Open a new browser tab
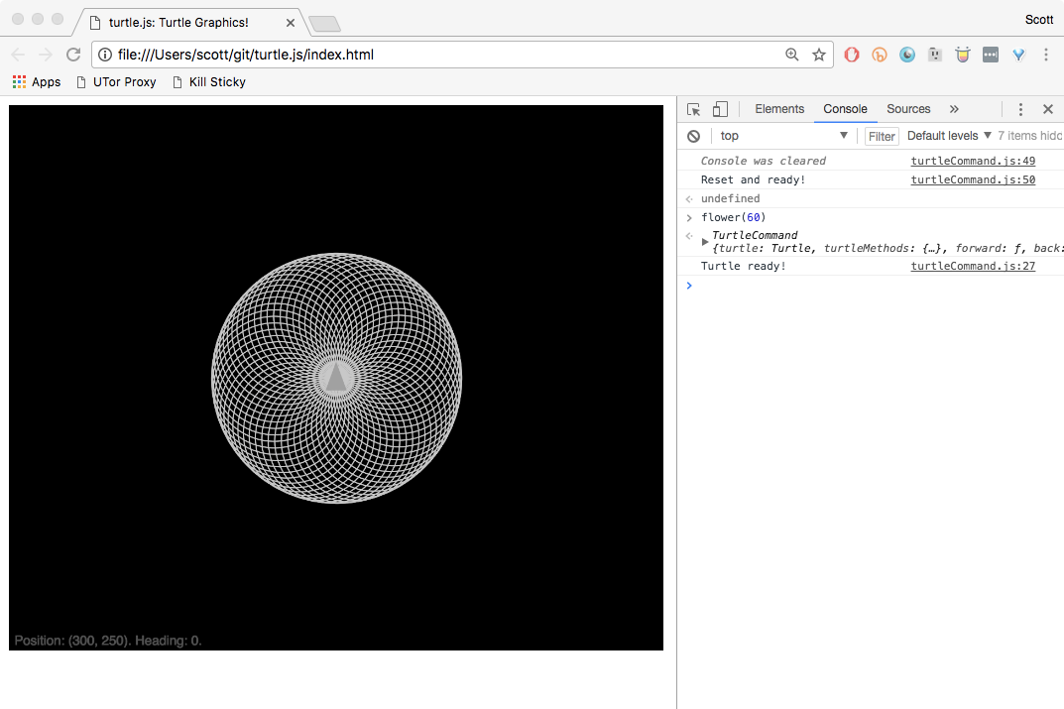Screen dimensions: 1064x709 (x=325, y=25)
